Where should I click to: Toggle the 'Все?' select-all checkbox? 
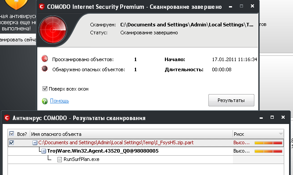click(x=11, y=134)
